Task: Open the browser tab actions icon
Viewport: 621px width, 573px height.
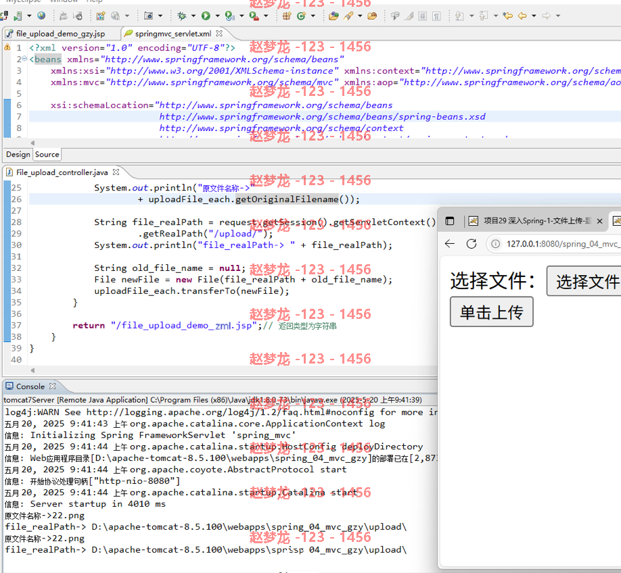Action: pyautogui.click(x=449, y=221)
